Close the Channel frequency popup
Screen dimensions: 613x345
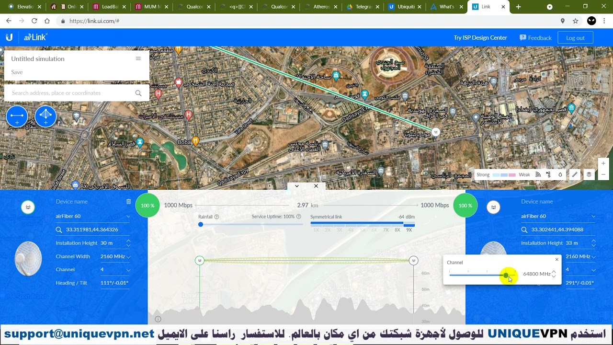point(556,259)
